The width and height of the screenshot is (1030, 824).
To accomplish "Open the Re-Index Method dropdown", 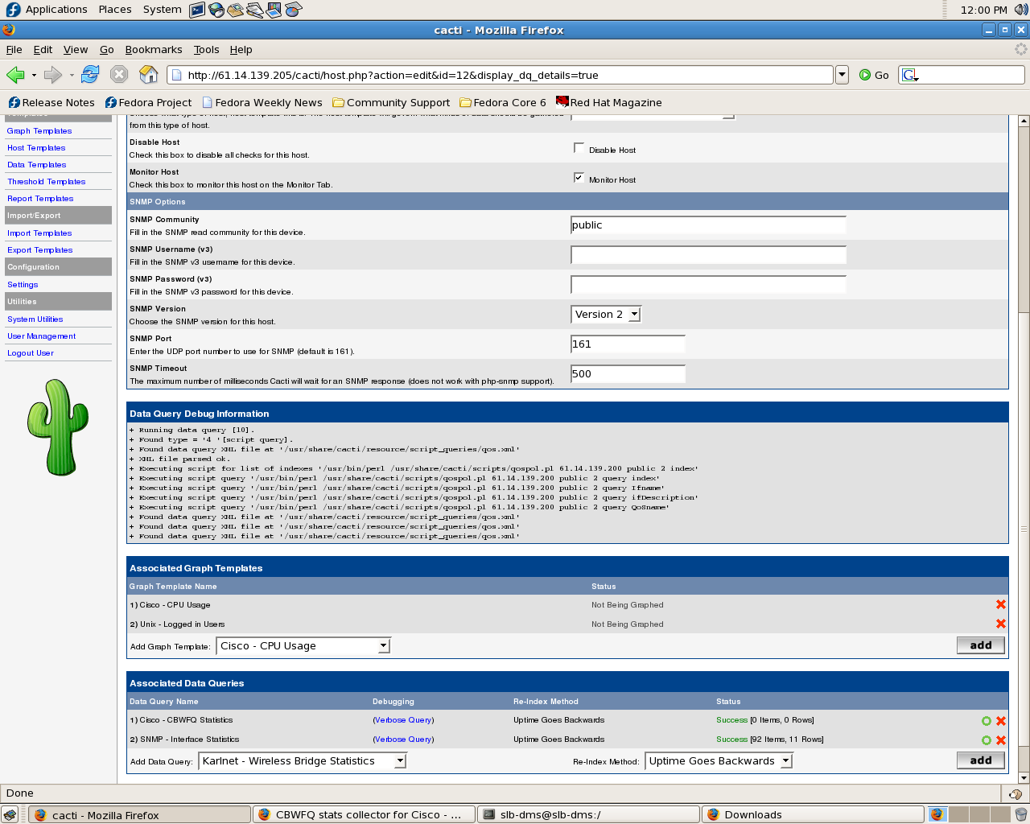I will pyautogui.click(x=719, y=761).
